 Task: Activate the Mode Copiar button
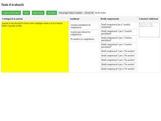[38, 13]
